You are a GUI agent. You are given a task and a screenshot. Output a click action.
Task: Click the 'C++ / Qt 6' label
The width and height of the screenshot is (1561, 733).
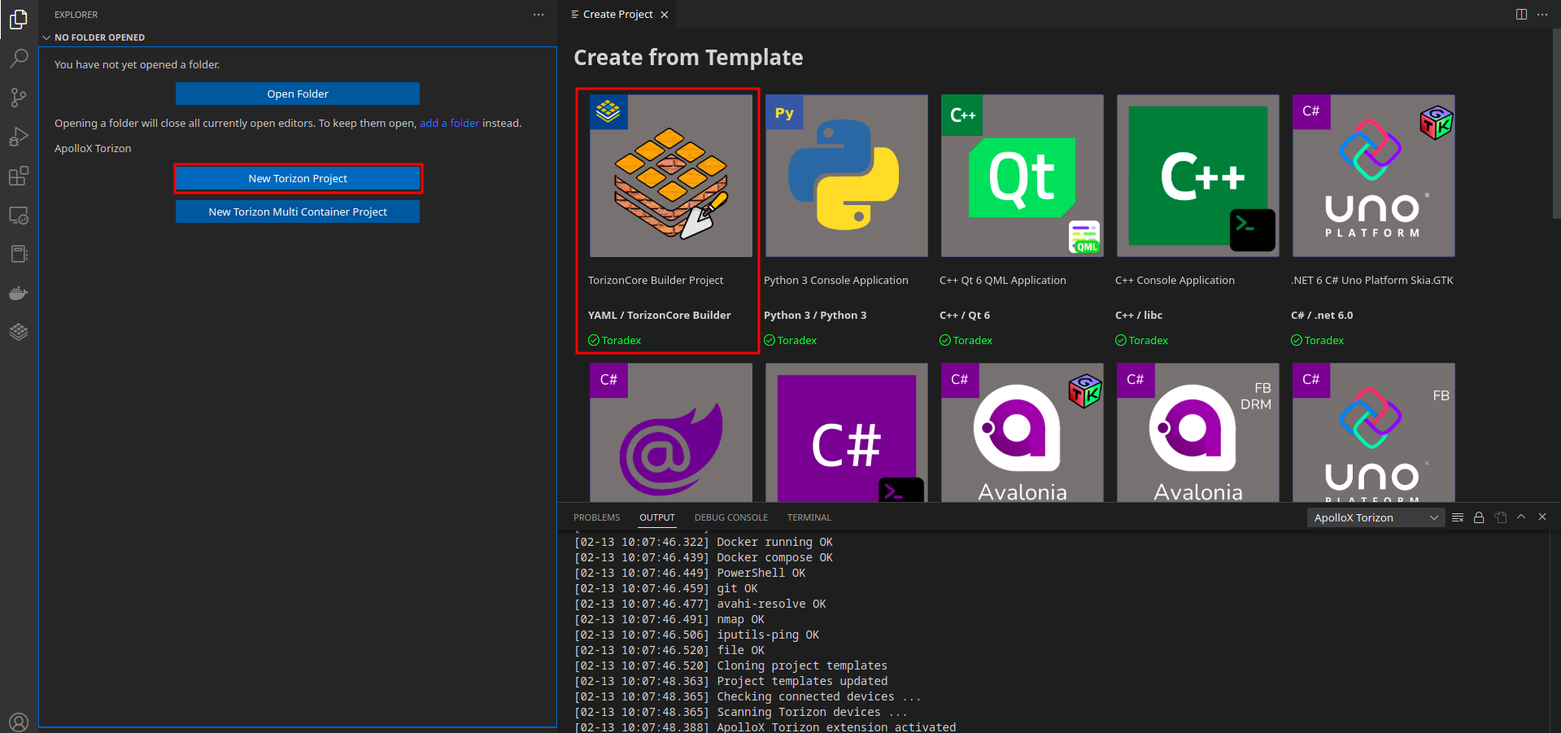pos(965,315)
